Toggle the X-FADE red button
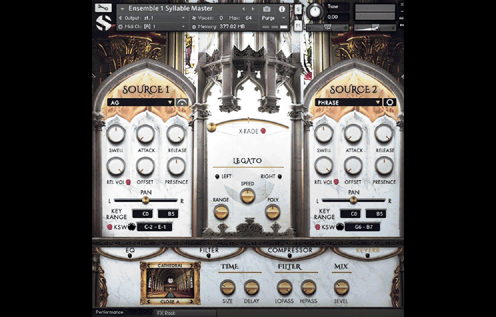 tap(263, 131)
